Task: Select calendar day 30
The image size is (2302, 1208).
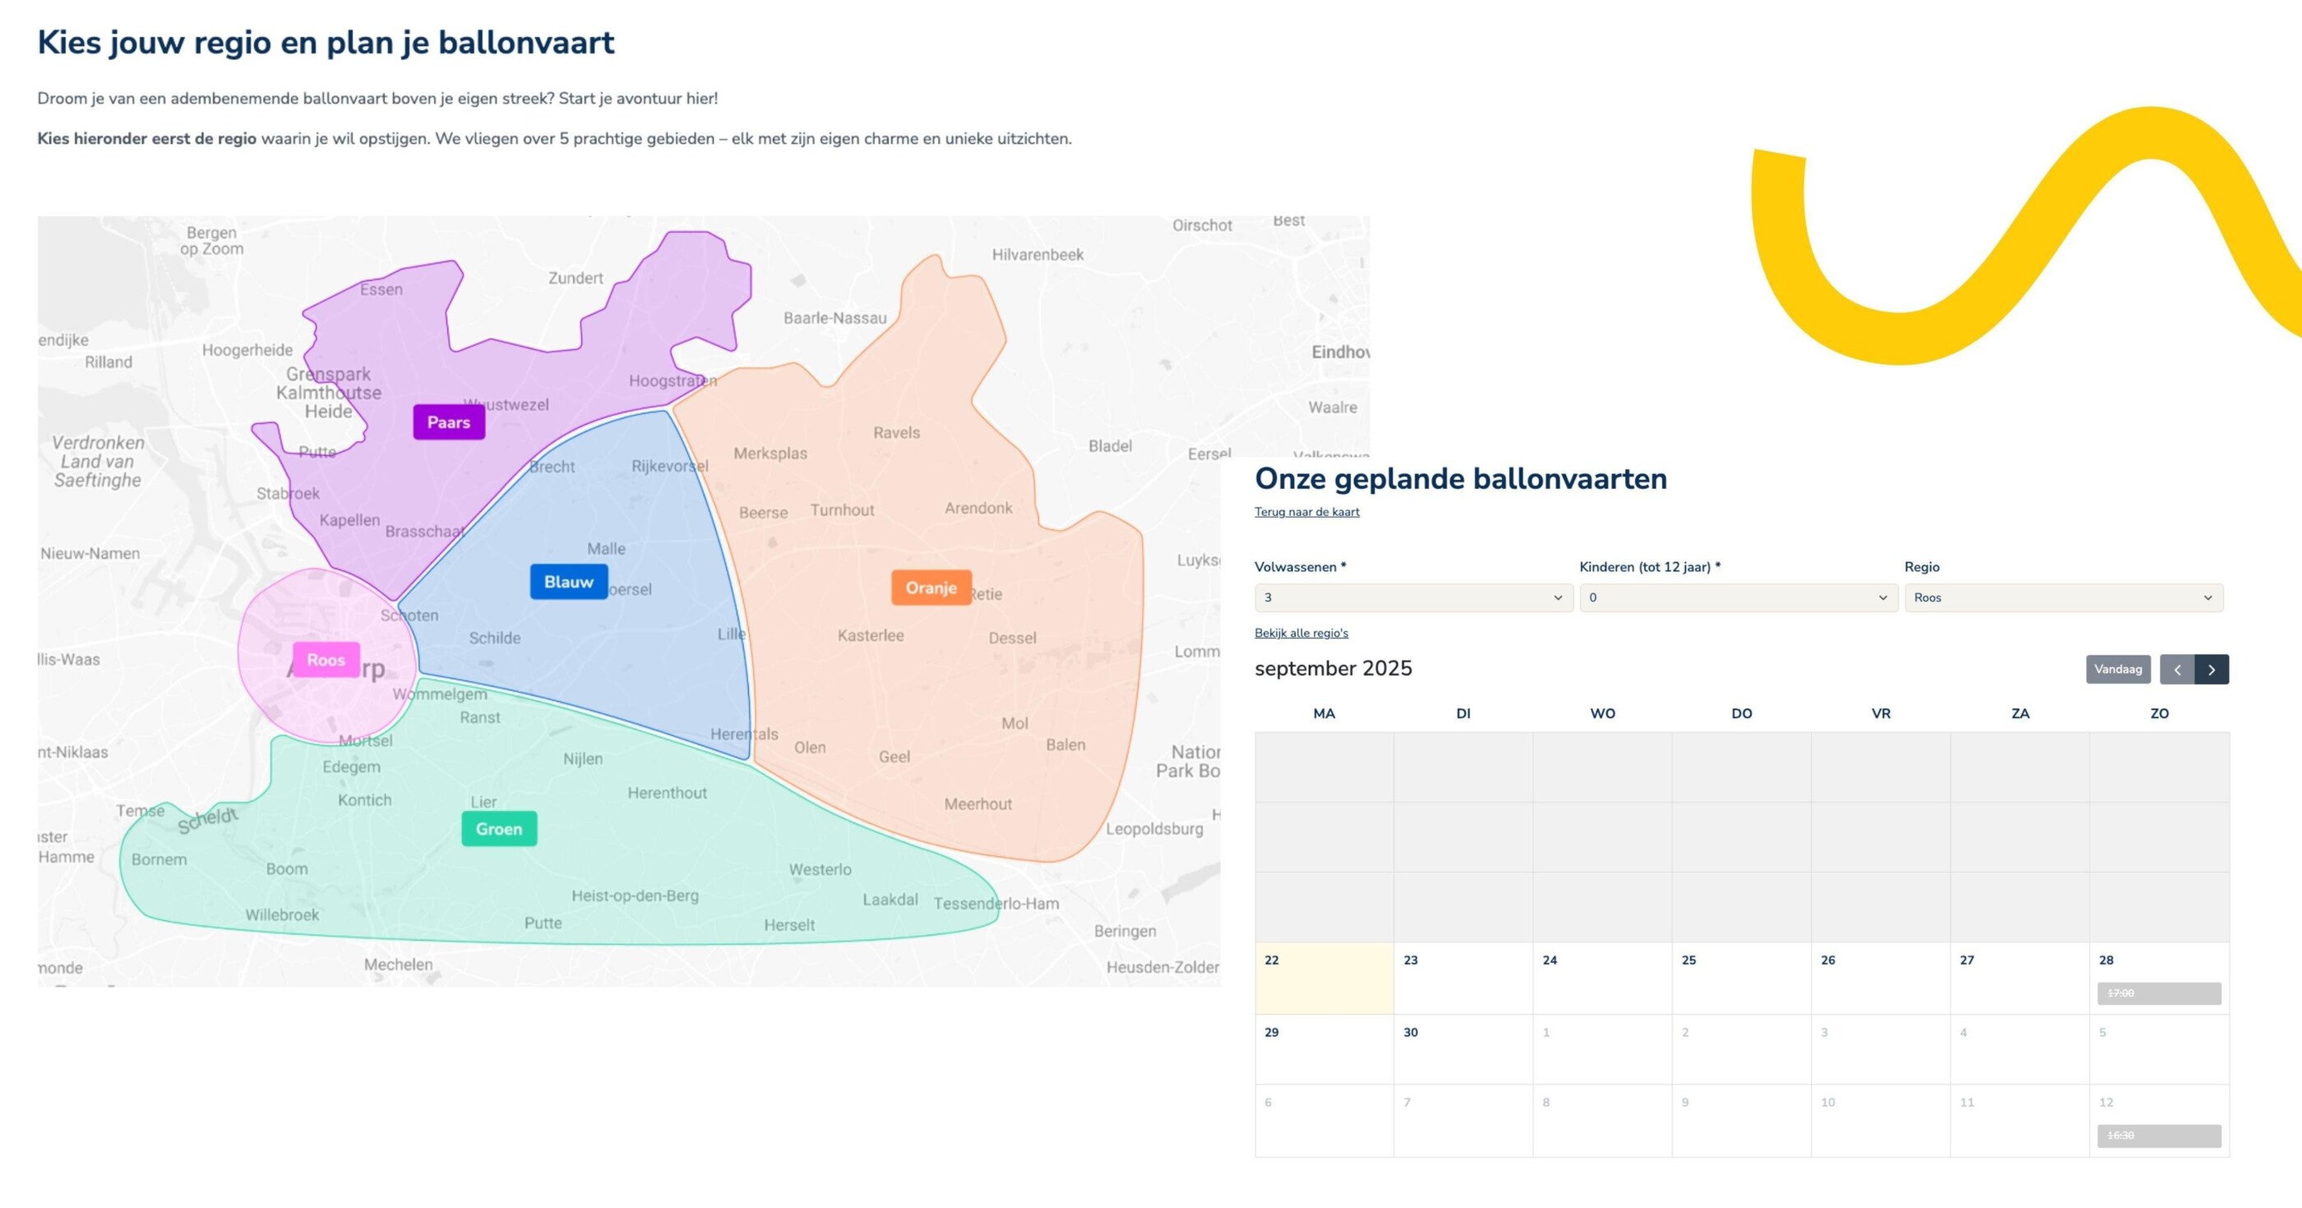Action: (x=1463, y=1049)
